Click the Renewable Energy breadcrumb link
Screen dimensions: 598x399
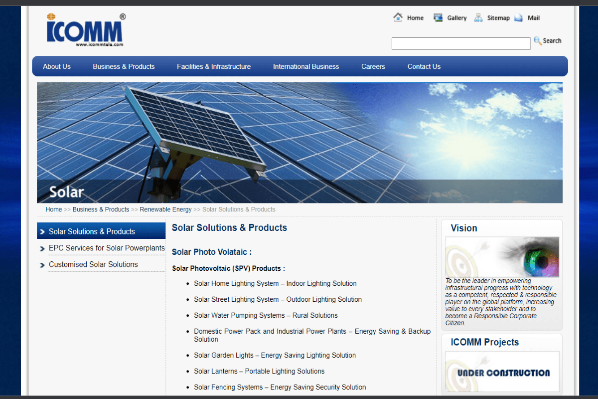tap(165, 209)
